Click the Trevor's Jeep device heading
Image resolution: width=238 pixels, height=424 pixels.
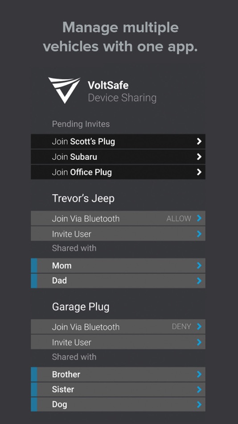(83, 199)
